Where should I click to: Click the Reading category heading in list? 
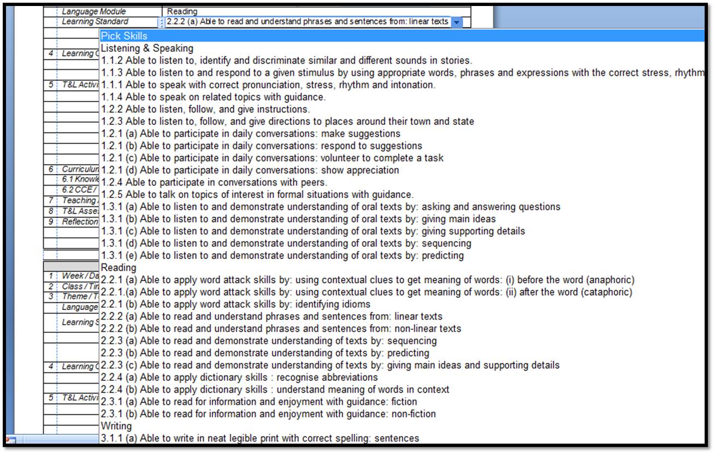pyautogui.click(x=119, y=267)
